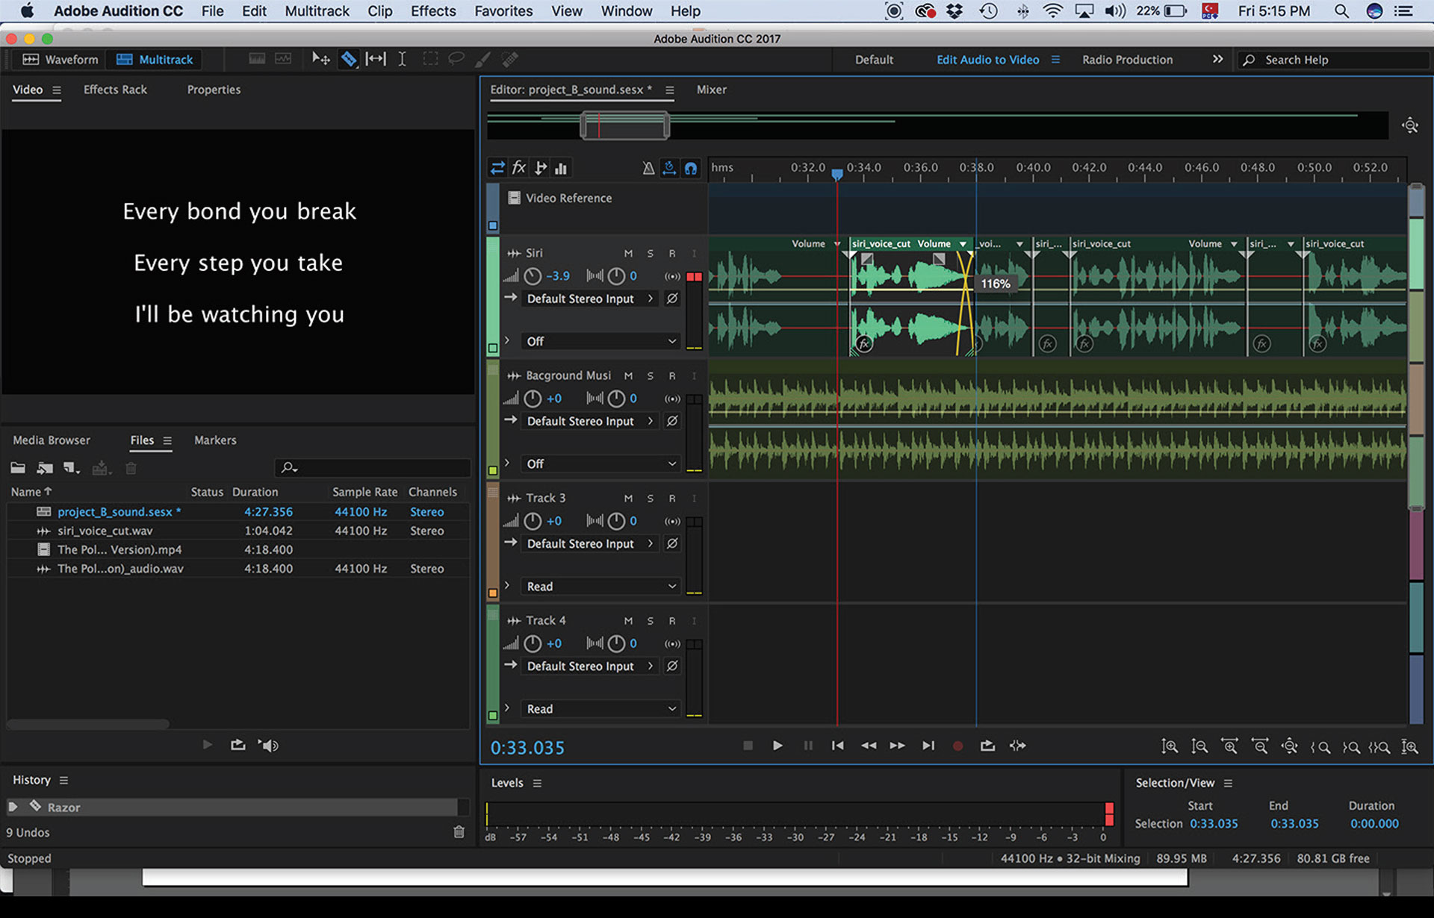Select the Razor tool in toolbar
Image resolution: width=1434 pixels, height=918 pixels.
349,59
